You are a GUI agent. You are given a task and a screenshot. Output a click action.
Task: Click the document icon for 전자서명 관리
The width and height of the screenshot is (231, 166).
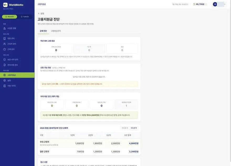[x=4, y=65]
